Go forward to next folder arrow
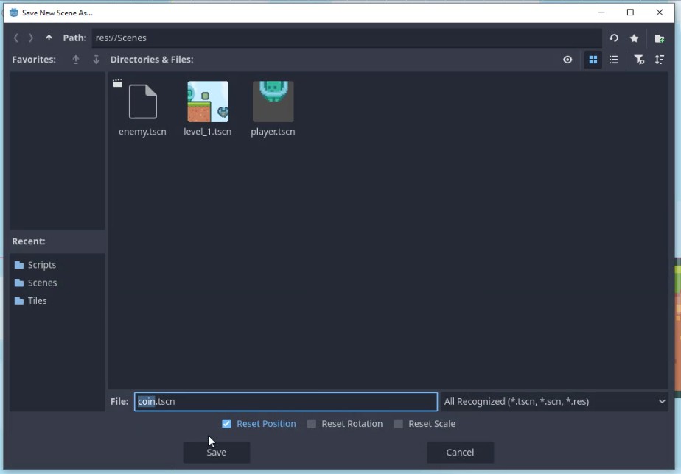The image size is (681, 474). point(31,38)
